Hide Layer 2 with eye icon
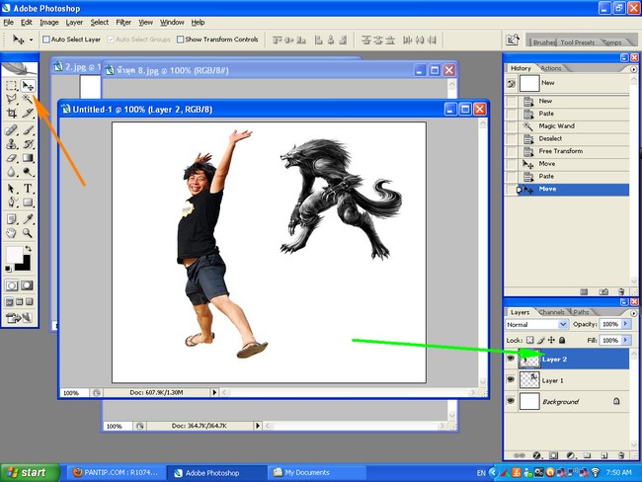The height and width of the screenshot is (482, 642). [511, 359]
